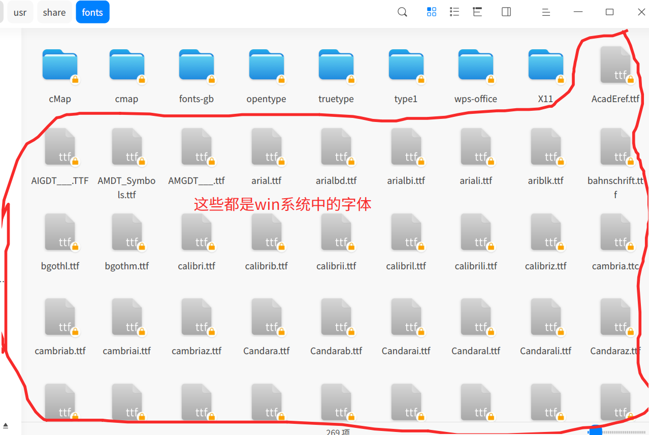The width and height of the screenshot is (649, 435).
Task: Select the AcadEref.ttf file icon
Action: (x=615, y=65)
